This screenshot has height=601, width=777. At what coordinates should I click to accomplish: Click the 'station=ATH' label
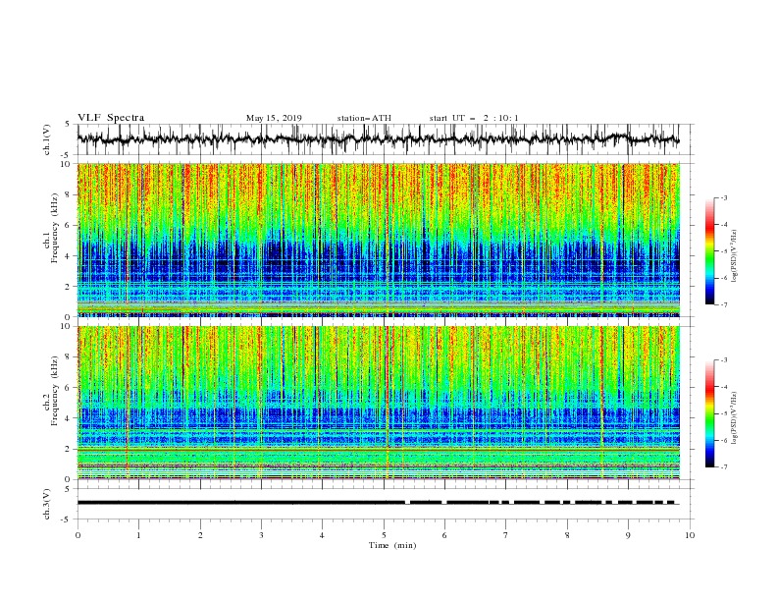coord(364,118)
